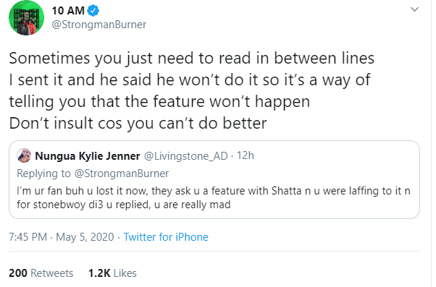The image size is (436, 287).
Task: Click the tweet line starting telling you that
Action: click(x=159, y=101)
